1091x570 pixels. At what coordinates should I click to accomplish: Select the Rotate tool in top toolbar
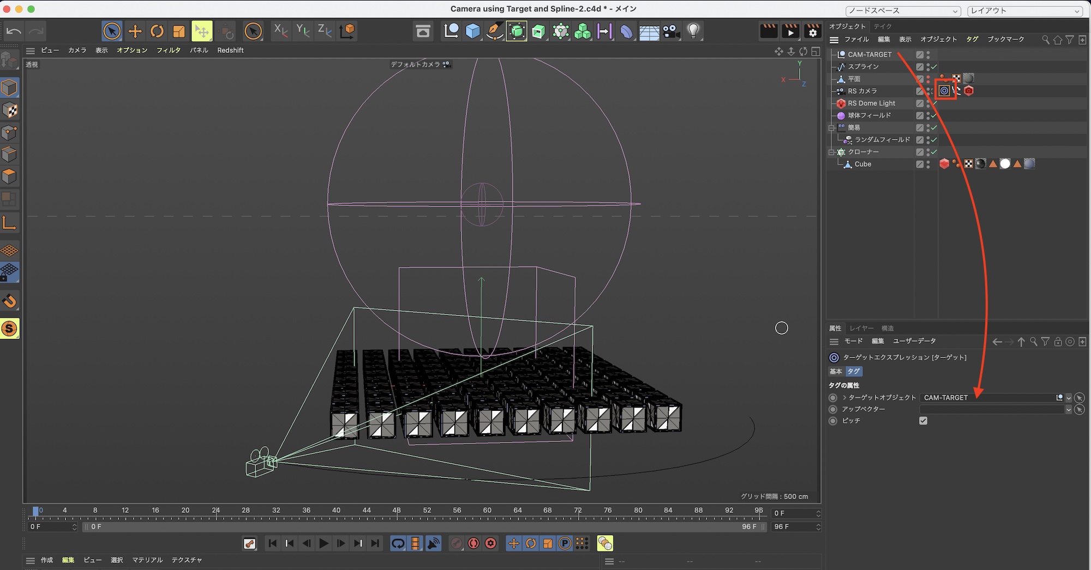[x=157, y=32]
